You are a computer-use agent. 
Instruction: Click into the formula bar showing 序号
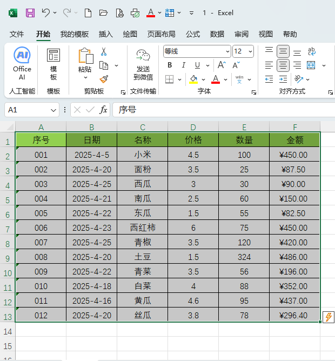[223, 110]
